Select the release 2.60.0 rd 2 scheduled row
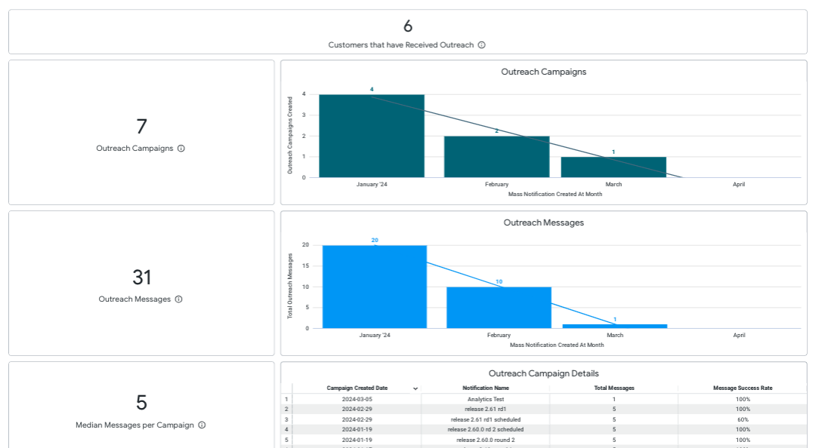Viewport: 825px width, 448px height. click(x=485, y=430)
